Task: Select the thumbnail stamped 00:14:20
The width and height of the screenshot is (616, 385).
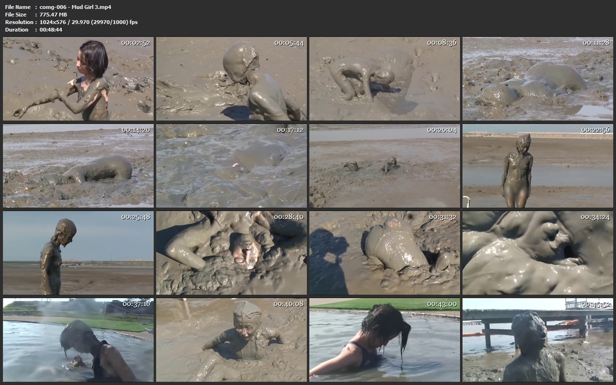Action: pos(78,166)
